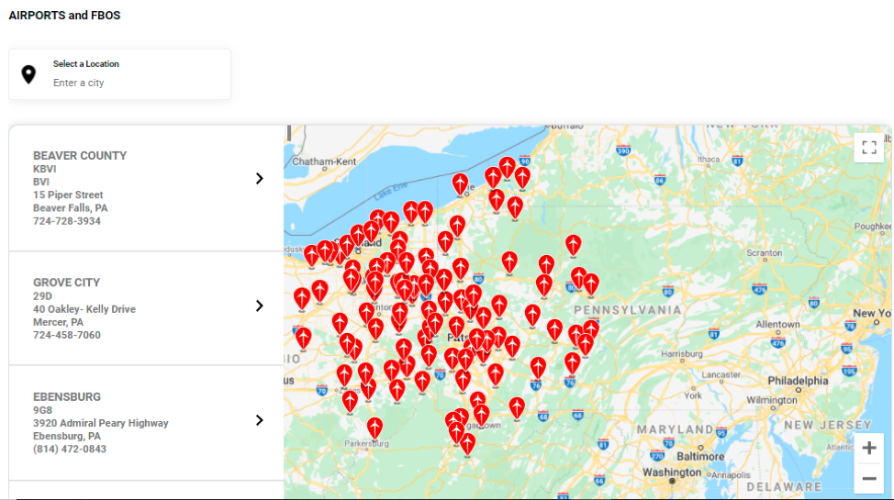The width and height of the screenshot is (894, 500).
Task: Select the airport marker near Parkersburg
Action: (x=374, y=427)
